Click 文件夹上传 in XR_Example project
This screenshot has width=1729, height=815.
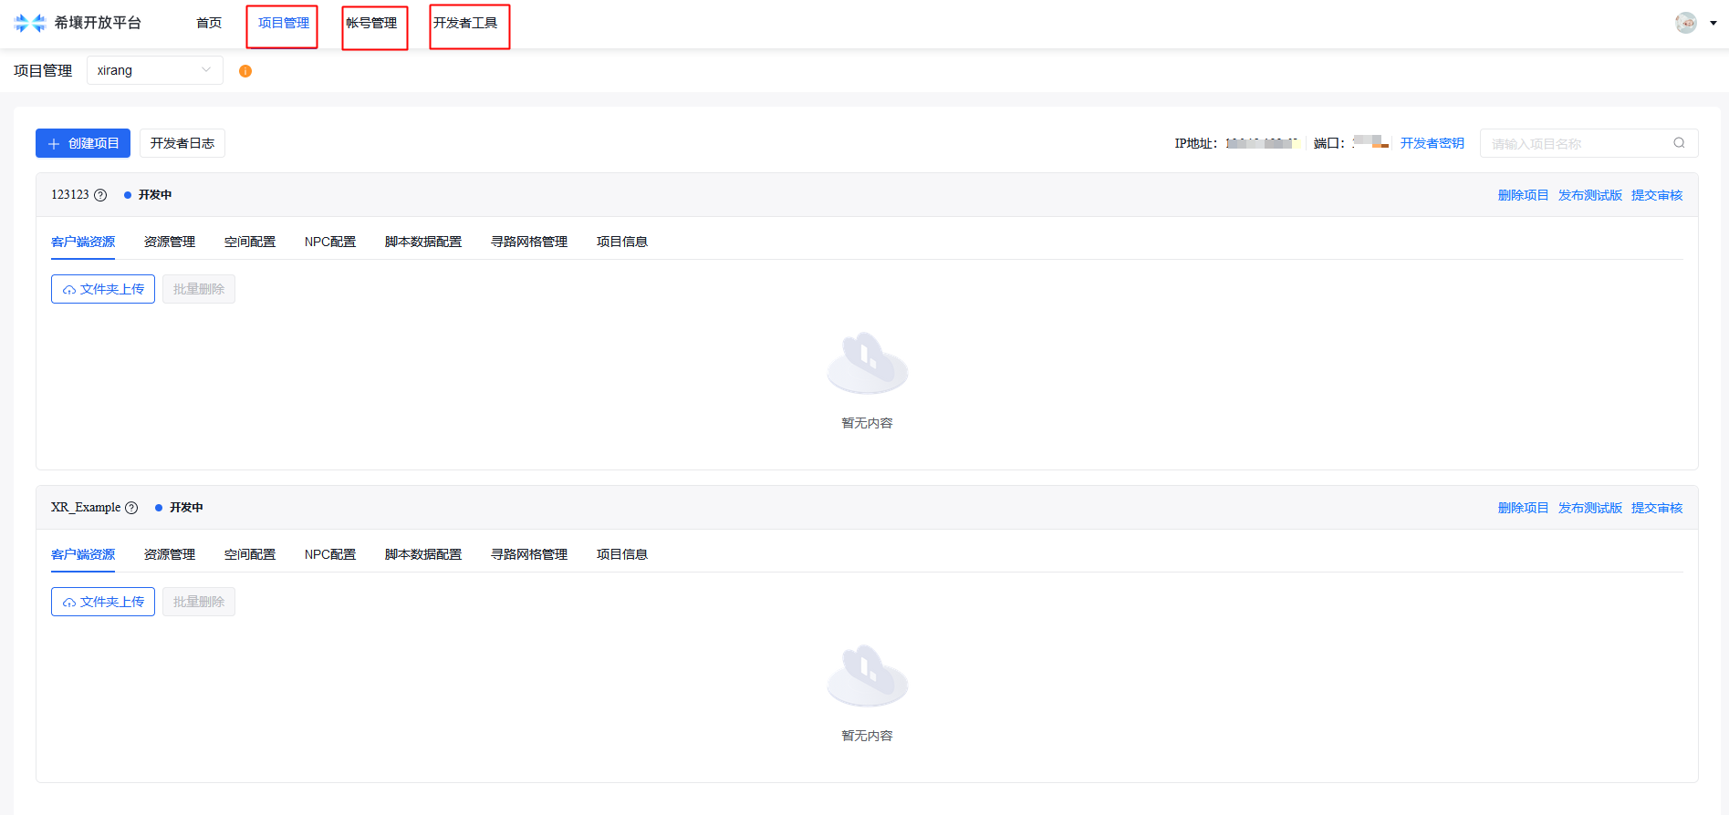(103, 602)
